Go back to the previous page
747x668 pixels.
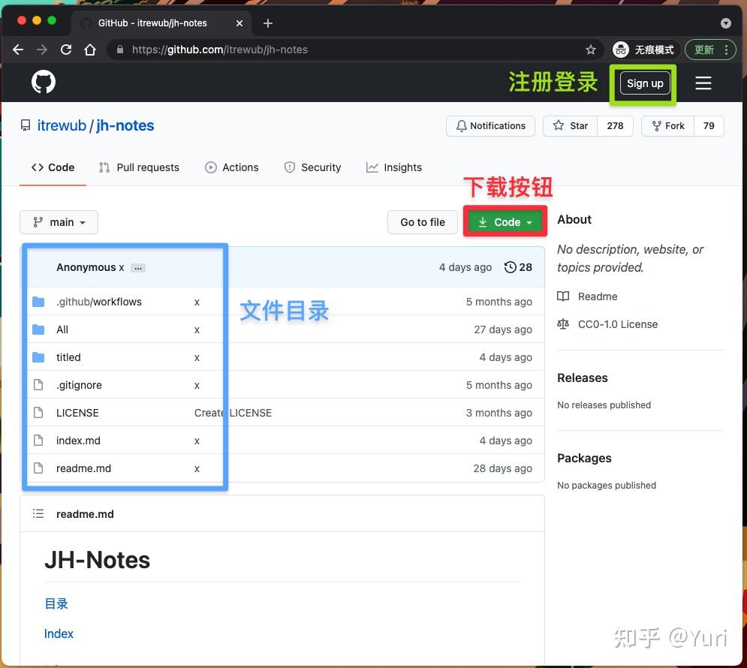[x=18, y=50]
